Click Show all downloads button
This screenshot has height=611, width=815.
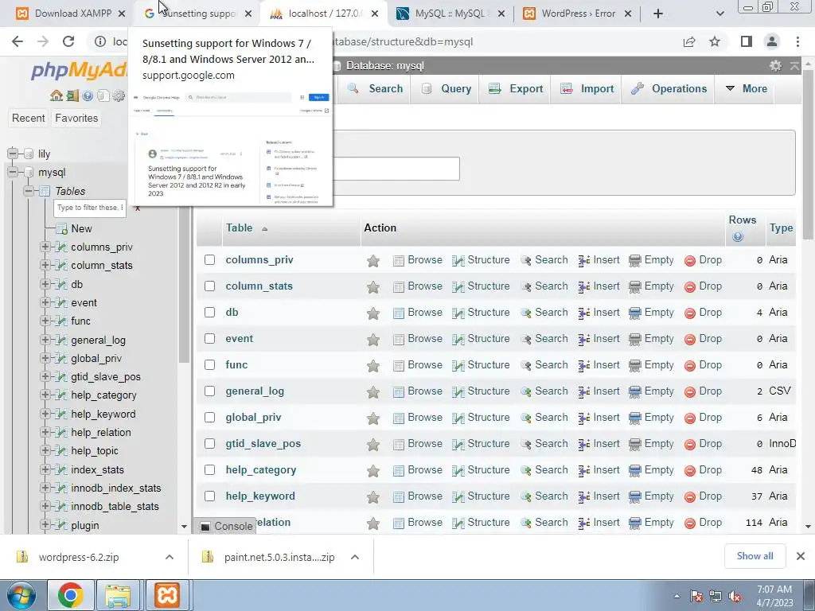(x=755, y=556)
